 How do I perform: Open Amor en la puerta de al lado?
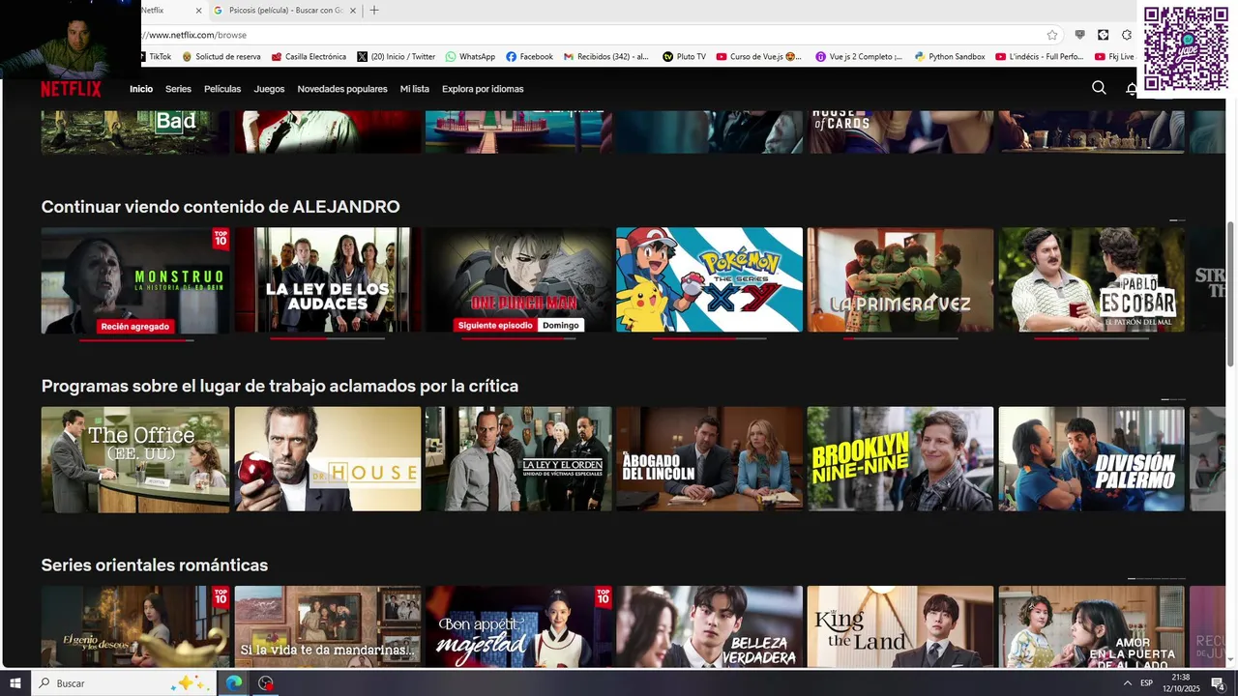tap(1091, 626)
